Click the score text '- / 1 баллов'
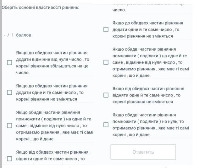 tap(18, 35)
